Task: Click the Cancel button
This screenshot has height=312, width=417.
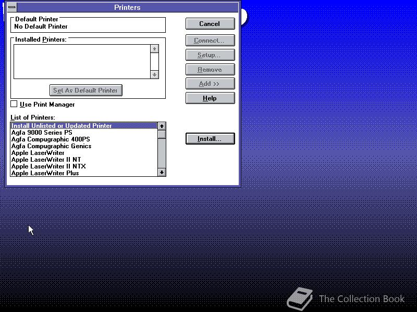Action: (210, 24)
